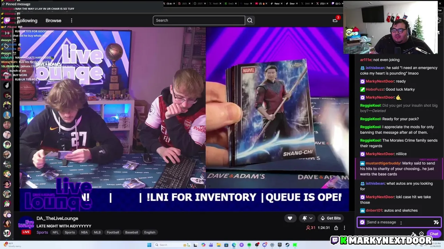Click the collapse sidebar arrow icon
The height and width of the screenshot is (249, 444).
pos(7,33)
